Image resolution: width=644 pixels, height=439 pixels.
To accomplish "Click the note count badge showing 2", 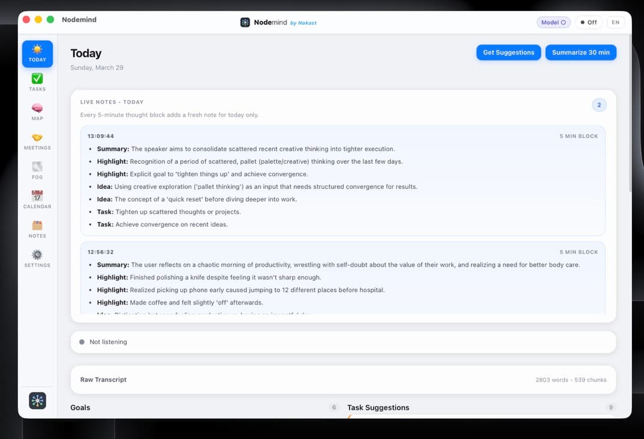I will click(599, 104).
